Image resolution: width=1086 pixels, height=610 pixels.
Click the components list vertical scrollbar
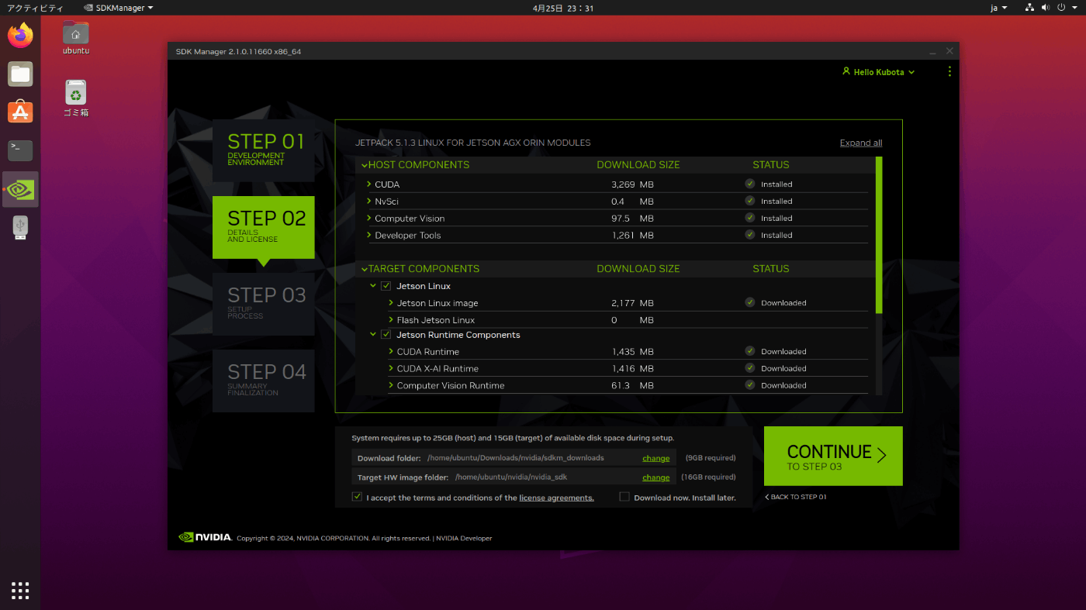879,235
